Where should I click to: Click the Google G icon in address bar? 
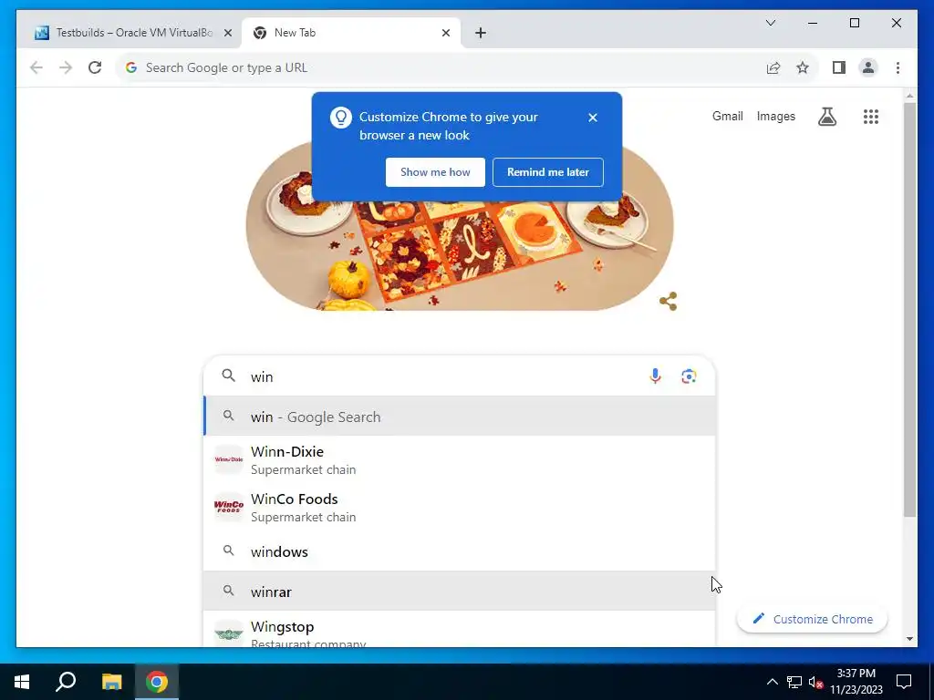coord(131,67)
